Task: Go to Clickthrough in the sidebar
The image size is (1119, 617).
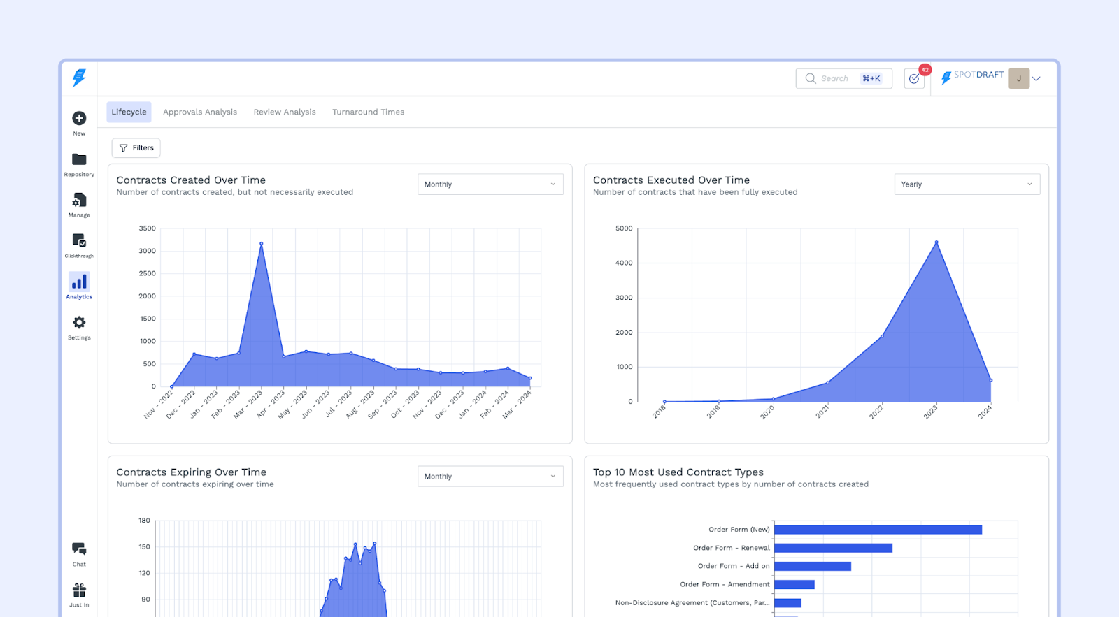Action: [x=79, y=241]
